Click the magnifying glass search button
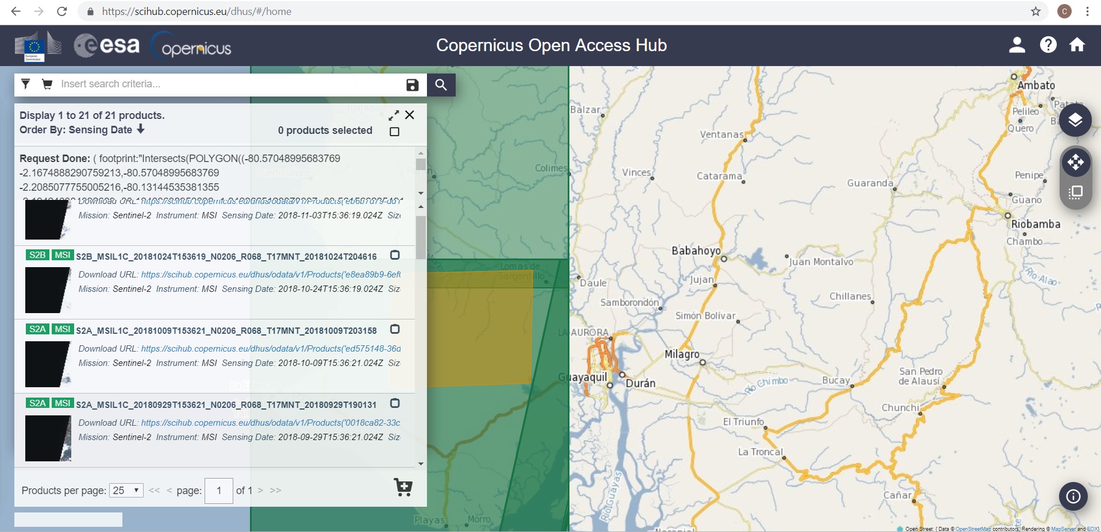 (441, 85)
